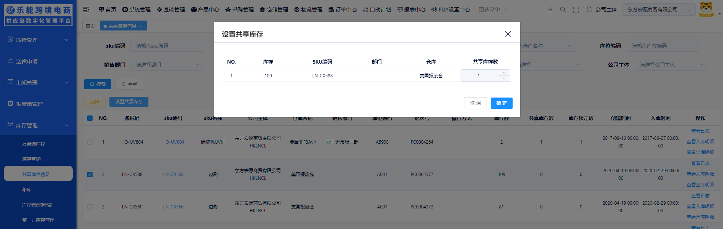Screen dimensions: 723x229
Task: Close the 共享库存信息 tab with its x
Action: pos(141,26)
